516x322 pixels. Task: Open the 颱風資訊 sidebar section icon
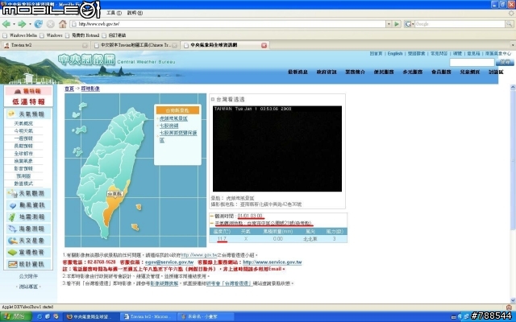pyautogui.click(x=13, y=205)
